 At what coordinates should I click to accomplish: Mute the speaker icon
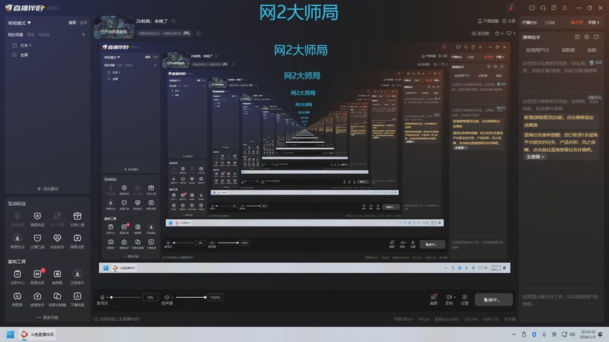point(167,297)
